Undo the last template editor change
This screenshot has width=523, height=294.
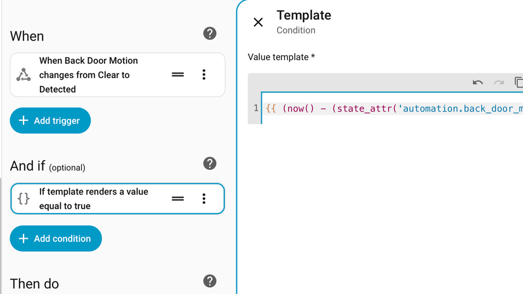coord(478,82)
